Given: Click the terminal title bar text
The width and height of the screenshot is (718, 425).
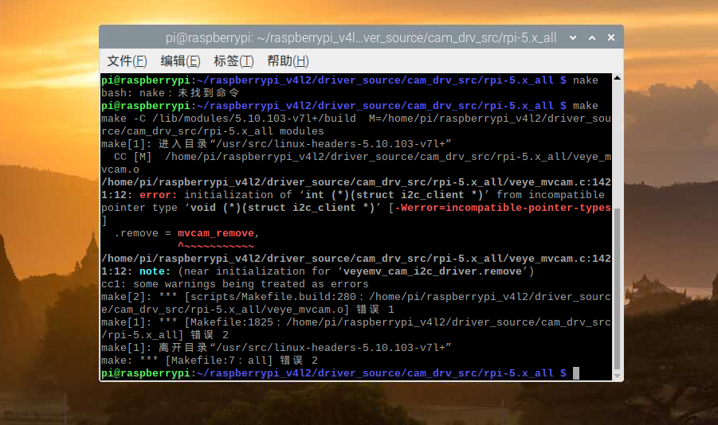Looking at the screenshot, I should (360, 37).
